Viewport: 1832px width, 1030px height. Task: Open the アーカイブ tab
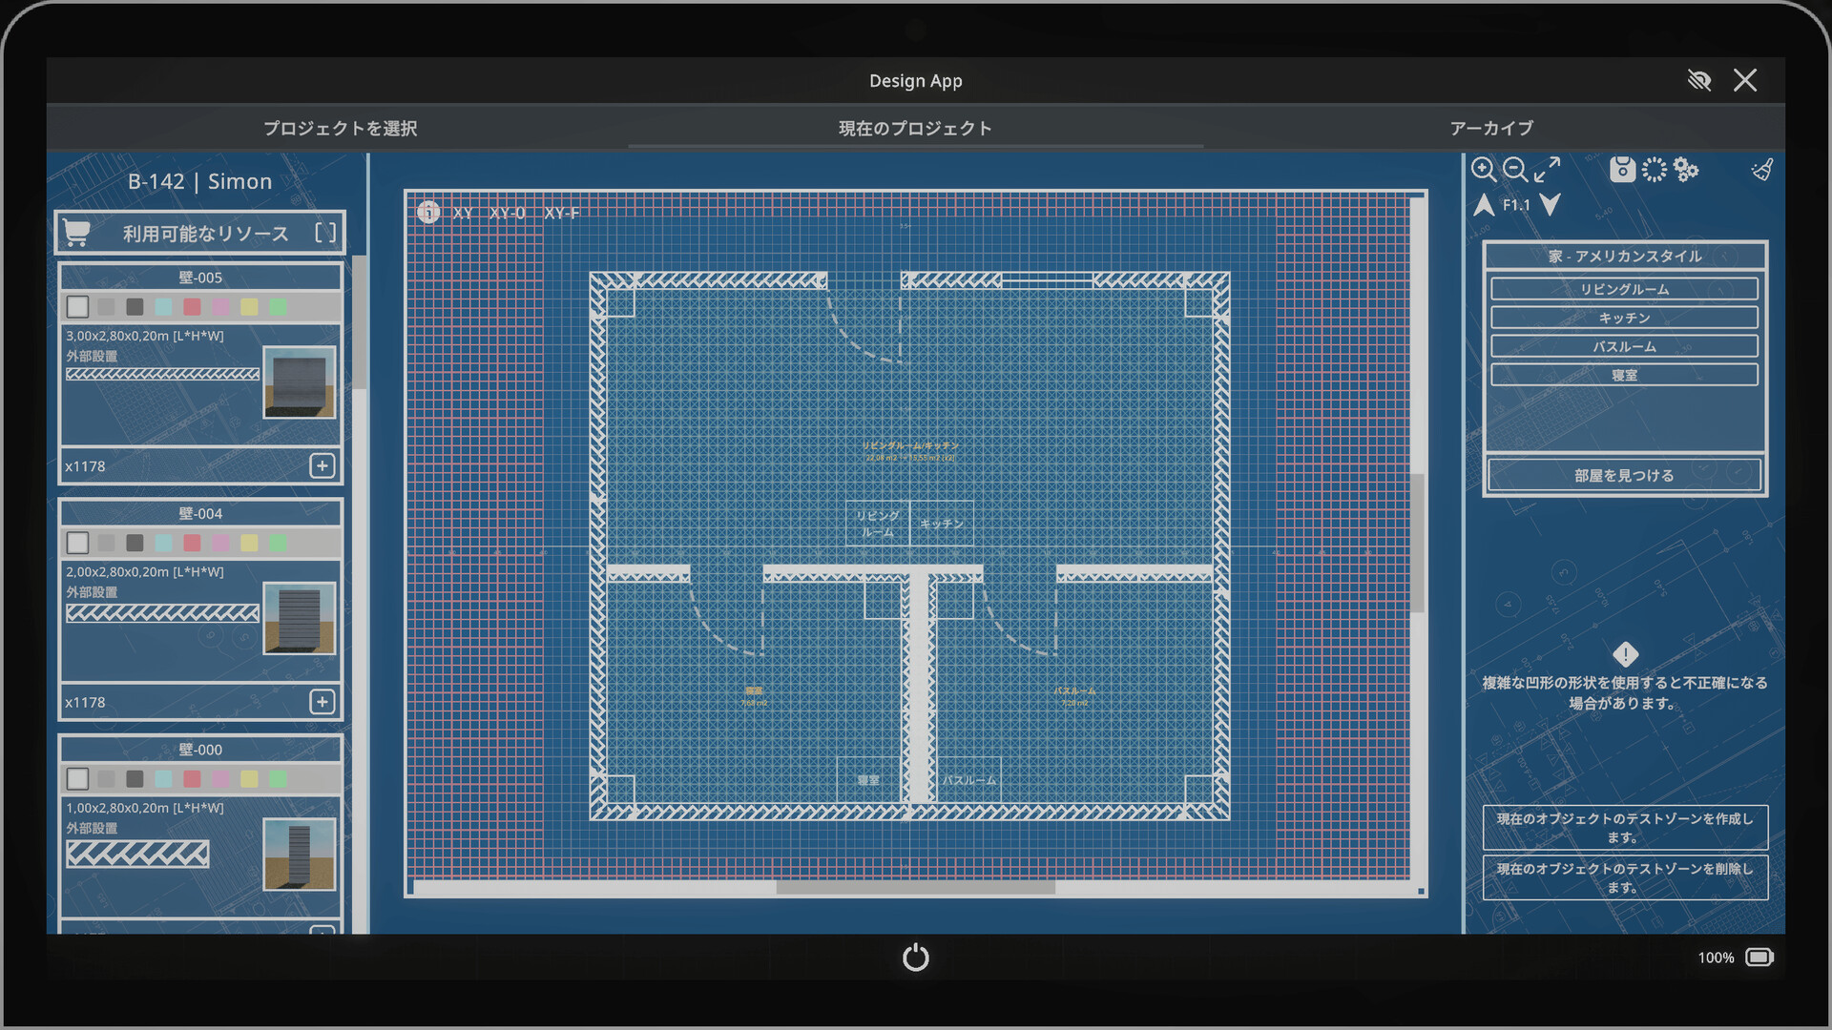[1491, 128]
